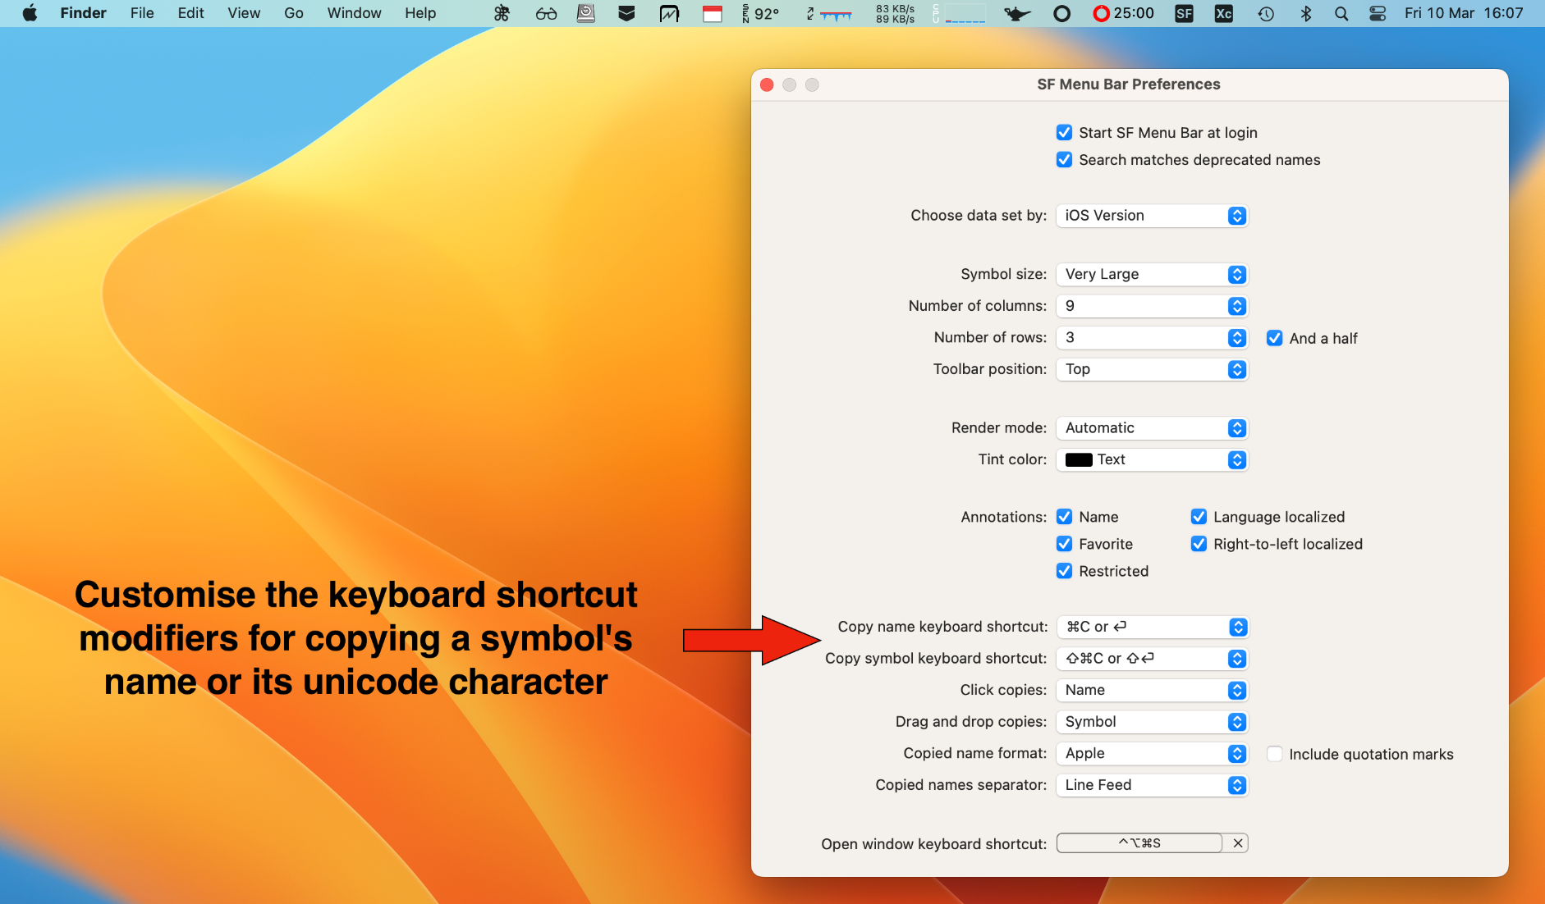Open the Window menu

(354, 13)
